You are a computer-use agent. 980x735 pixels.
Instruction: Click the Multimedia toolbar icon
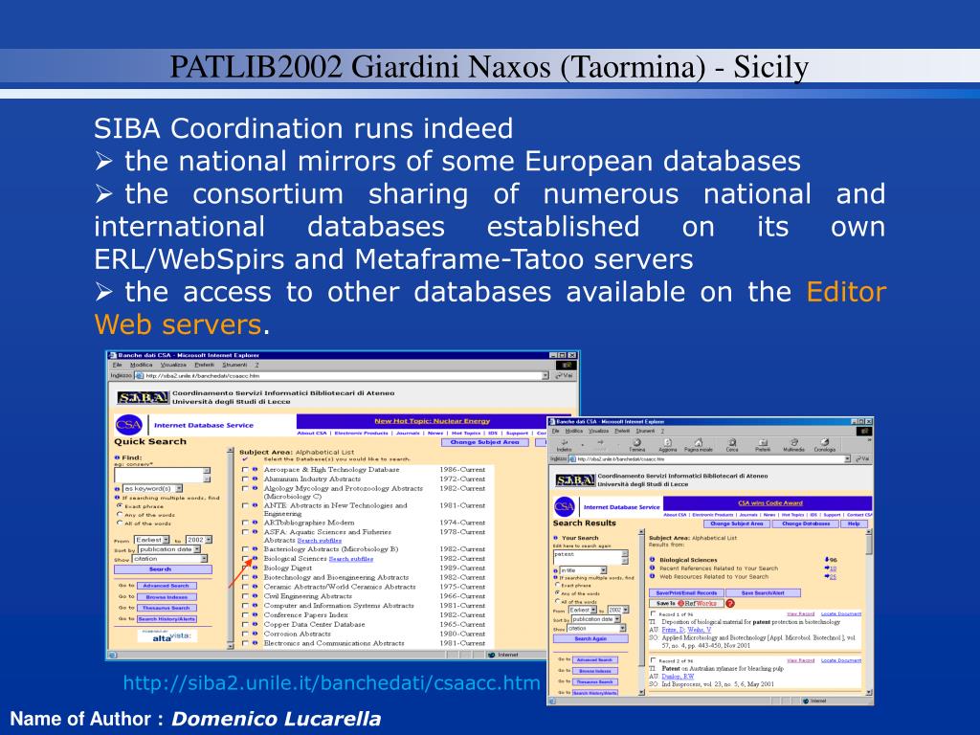tap(793, 444)
